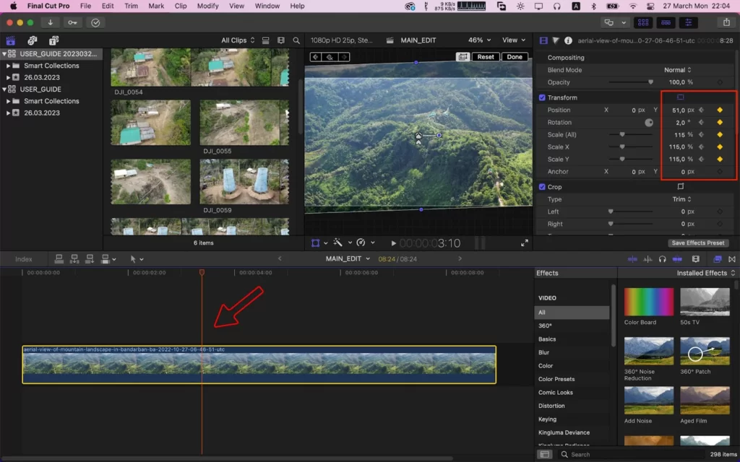Click the Crop on-screen control icon
This screenshot has height=462, width=740.
point(681,187)
